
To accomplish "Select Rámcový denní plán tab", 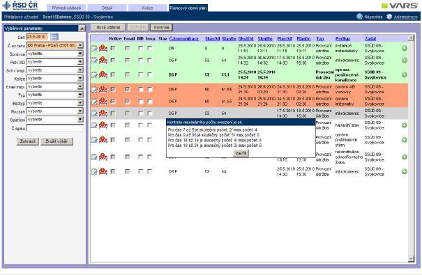I will pos(188,8).
